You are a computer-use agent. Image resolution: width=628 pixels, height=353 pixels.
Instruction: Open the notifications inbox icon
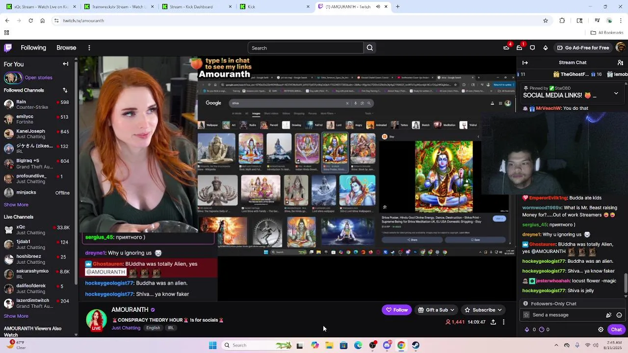pos(519,48)
